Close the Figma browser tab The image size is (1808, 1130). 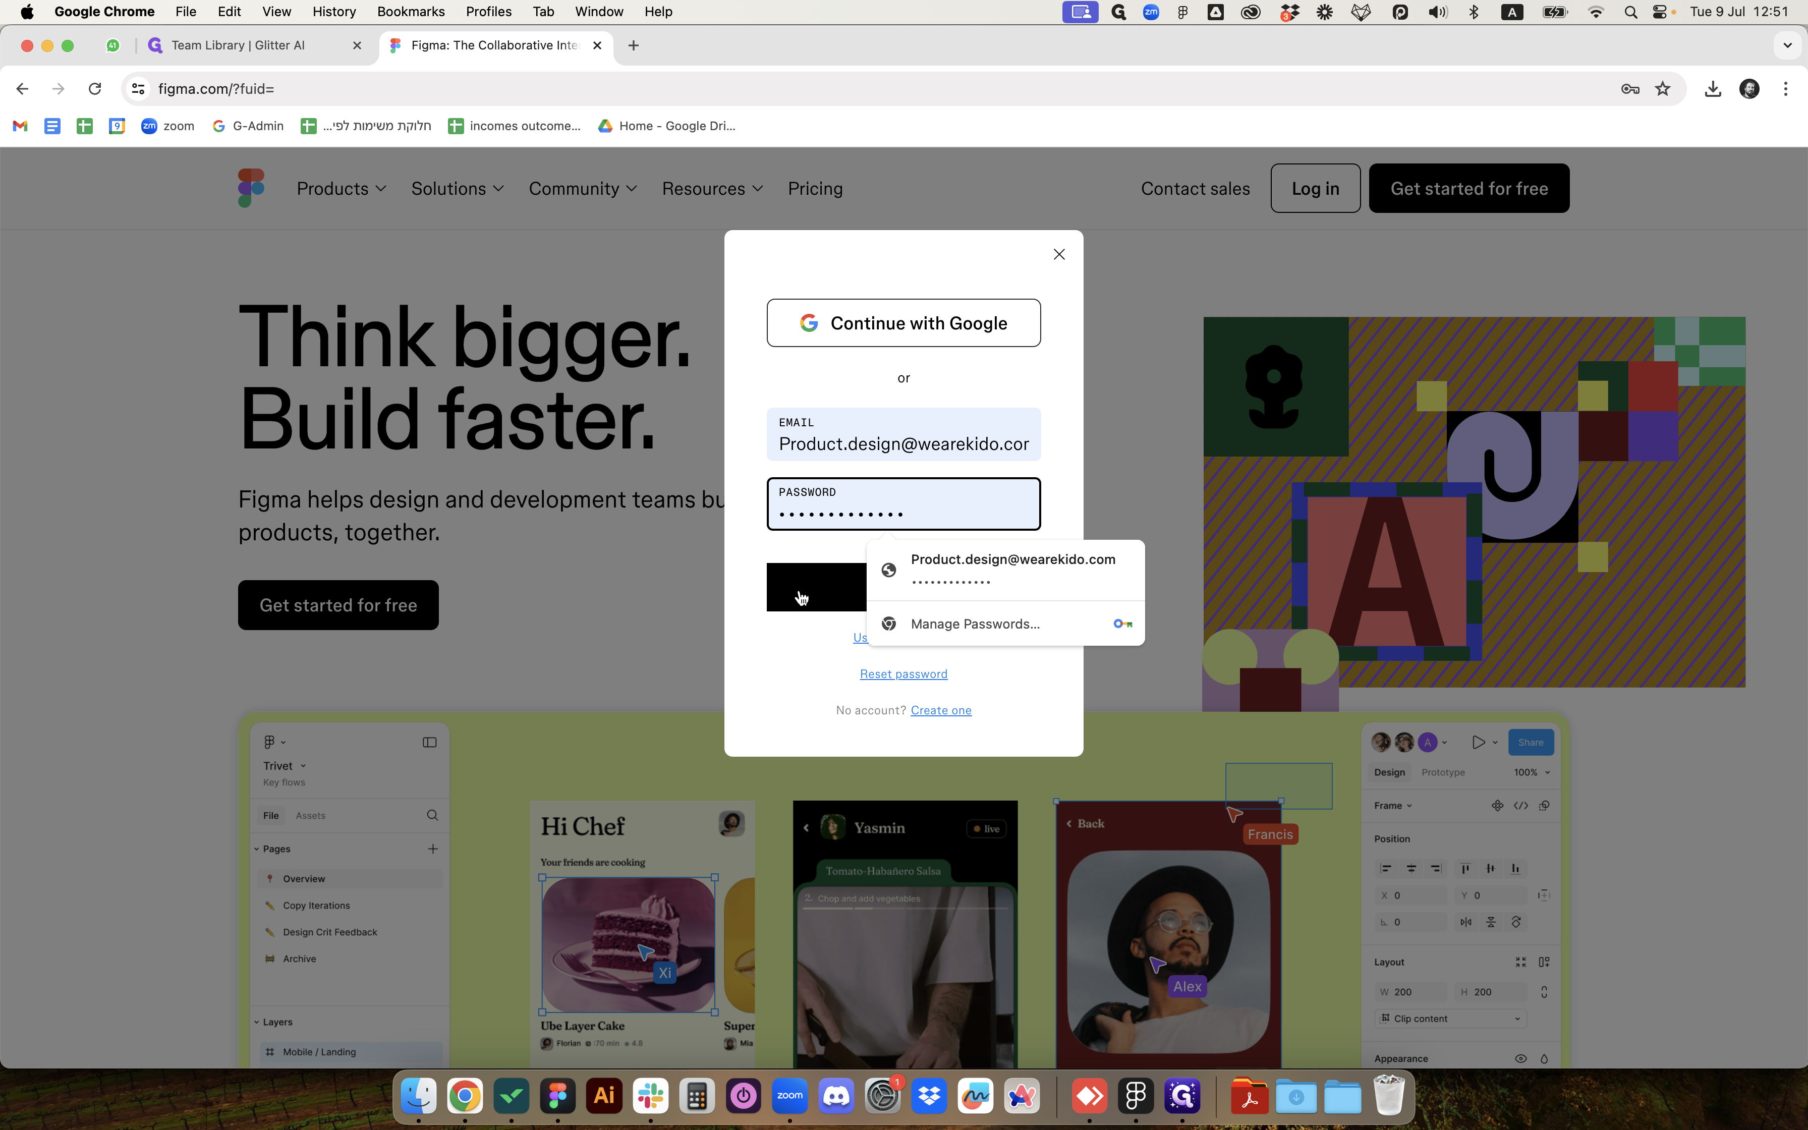click(597, 45)
